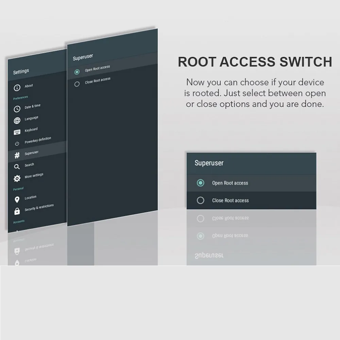Open More settings entry

click(34, 175)
